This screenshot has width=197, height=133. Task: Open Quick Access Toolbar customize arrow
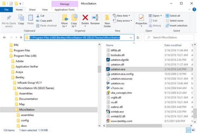20,4
